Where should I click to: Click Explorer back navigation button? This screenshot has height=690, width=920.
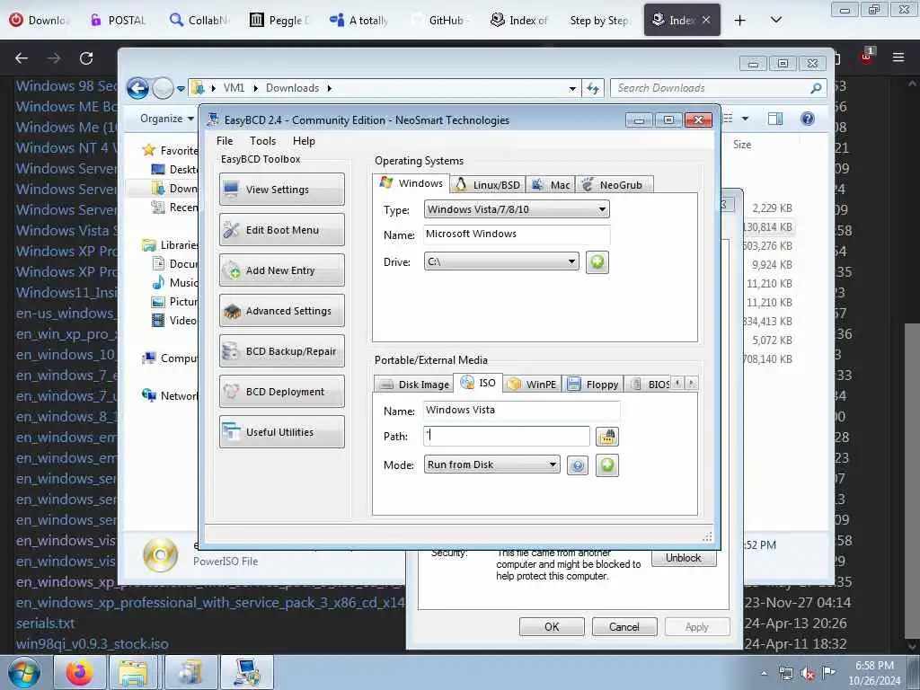(137, 89)
